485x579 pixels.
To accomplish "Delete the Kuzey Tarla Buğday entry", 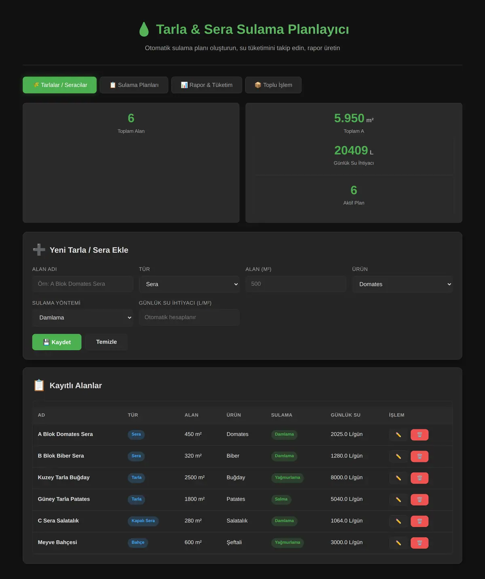I will point(420,478).
